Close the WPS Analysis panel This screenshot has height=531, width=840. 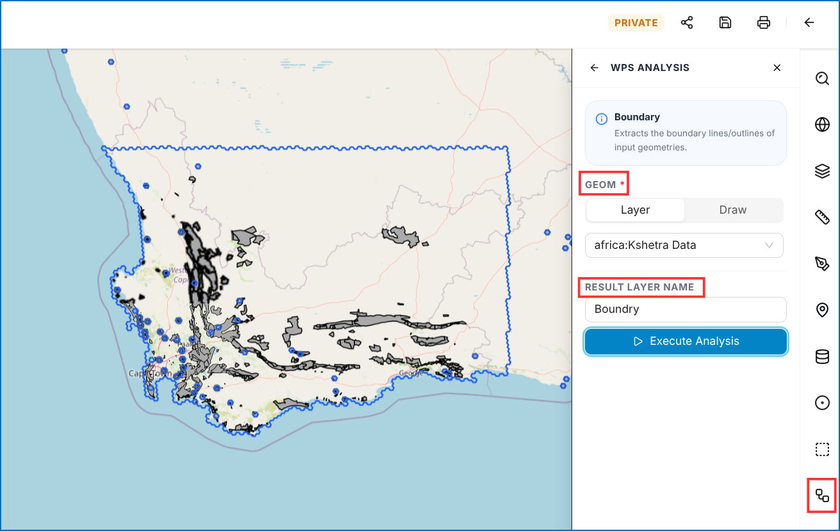777,68
